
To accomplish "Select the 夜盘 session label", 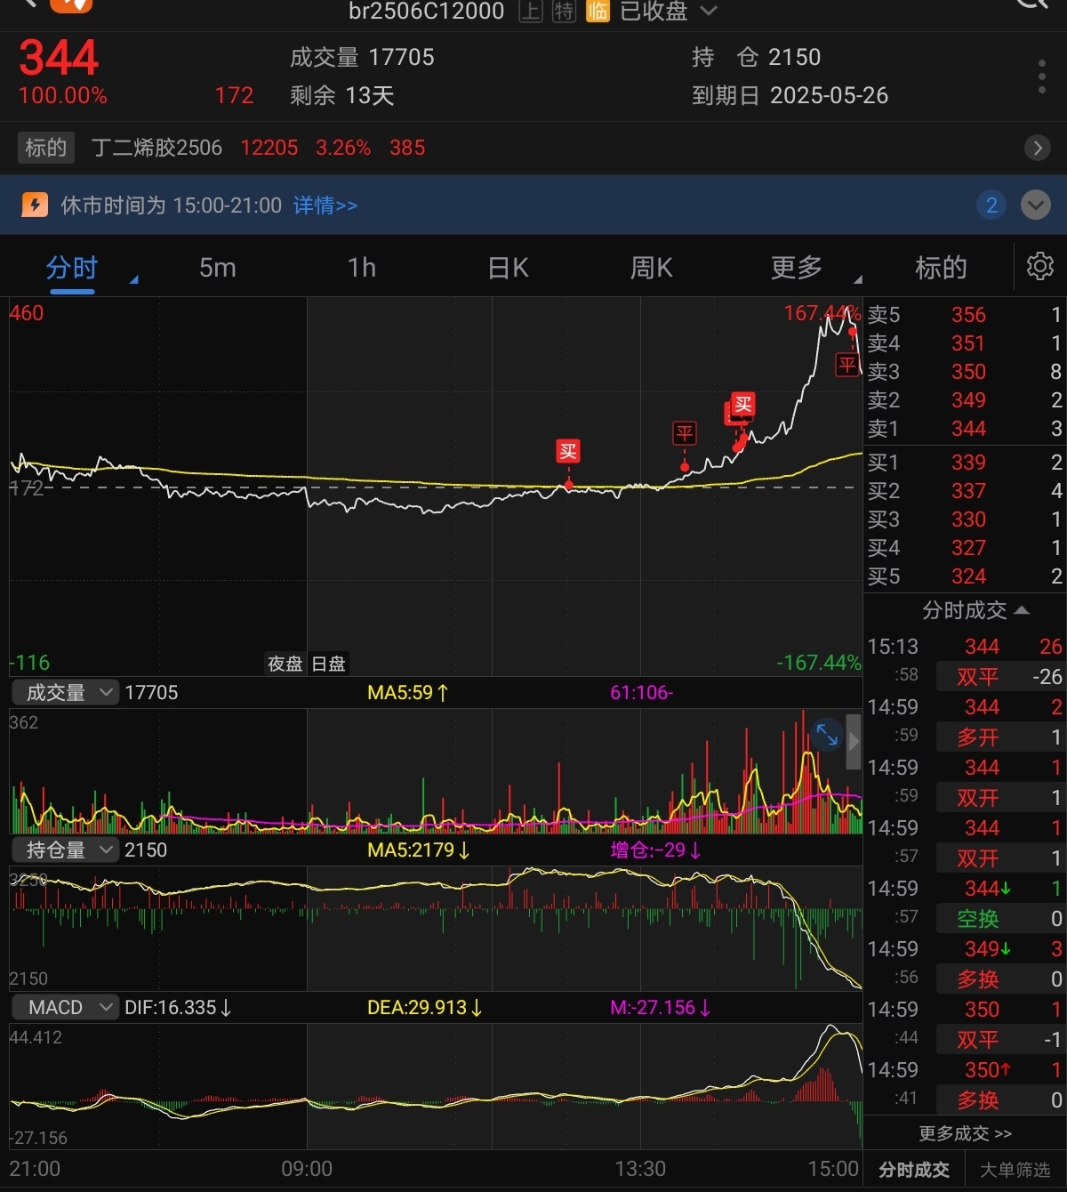I will click(285, 664).
